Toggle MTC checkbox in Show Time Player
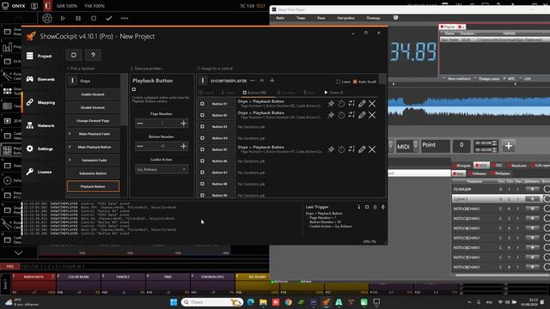 (504, 78)
